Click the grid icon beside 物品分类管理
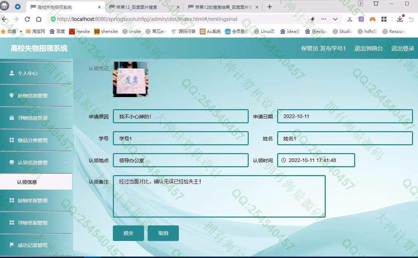The width and height of the screenshot is (418, 258). click(x=12, y=140)
